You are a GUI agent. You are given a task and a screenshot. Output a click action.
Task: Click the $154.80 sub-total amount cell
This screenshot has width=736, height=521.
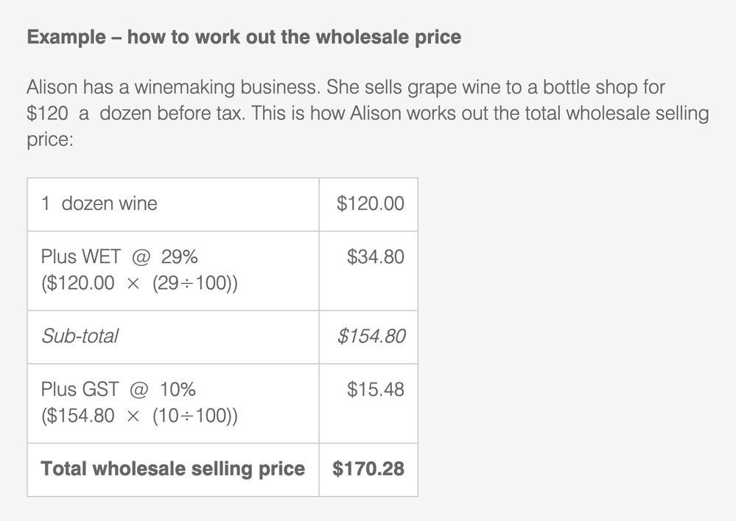click(x=371, y=337)
